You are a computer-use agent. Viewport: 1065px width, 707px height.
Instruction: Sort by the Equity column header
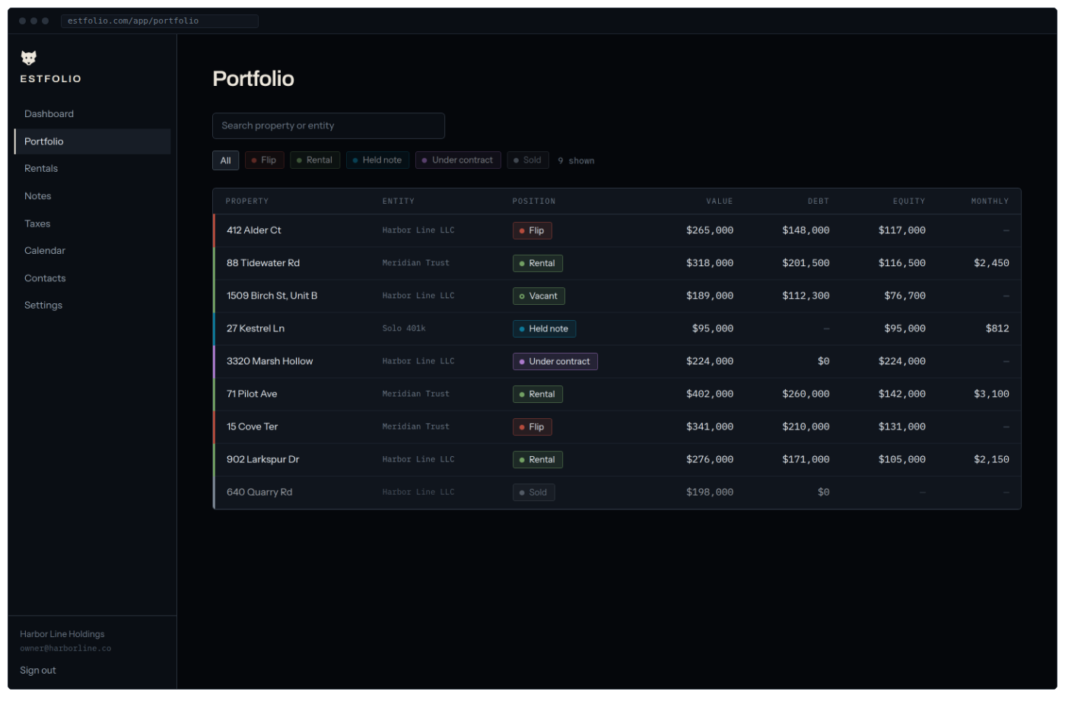[x=909, y=201]
